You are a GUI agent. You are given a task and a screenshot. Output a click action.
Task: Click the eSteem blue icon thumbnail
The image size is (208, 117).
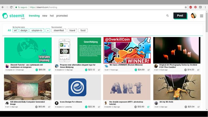77,87
